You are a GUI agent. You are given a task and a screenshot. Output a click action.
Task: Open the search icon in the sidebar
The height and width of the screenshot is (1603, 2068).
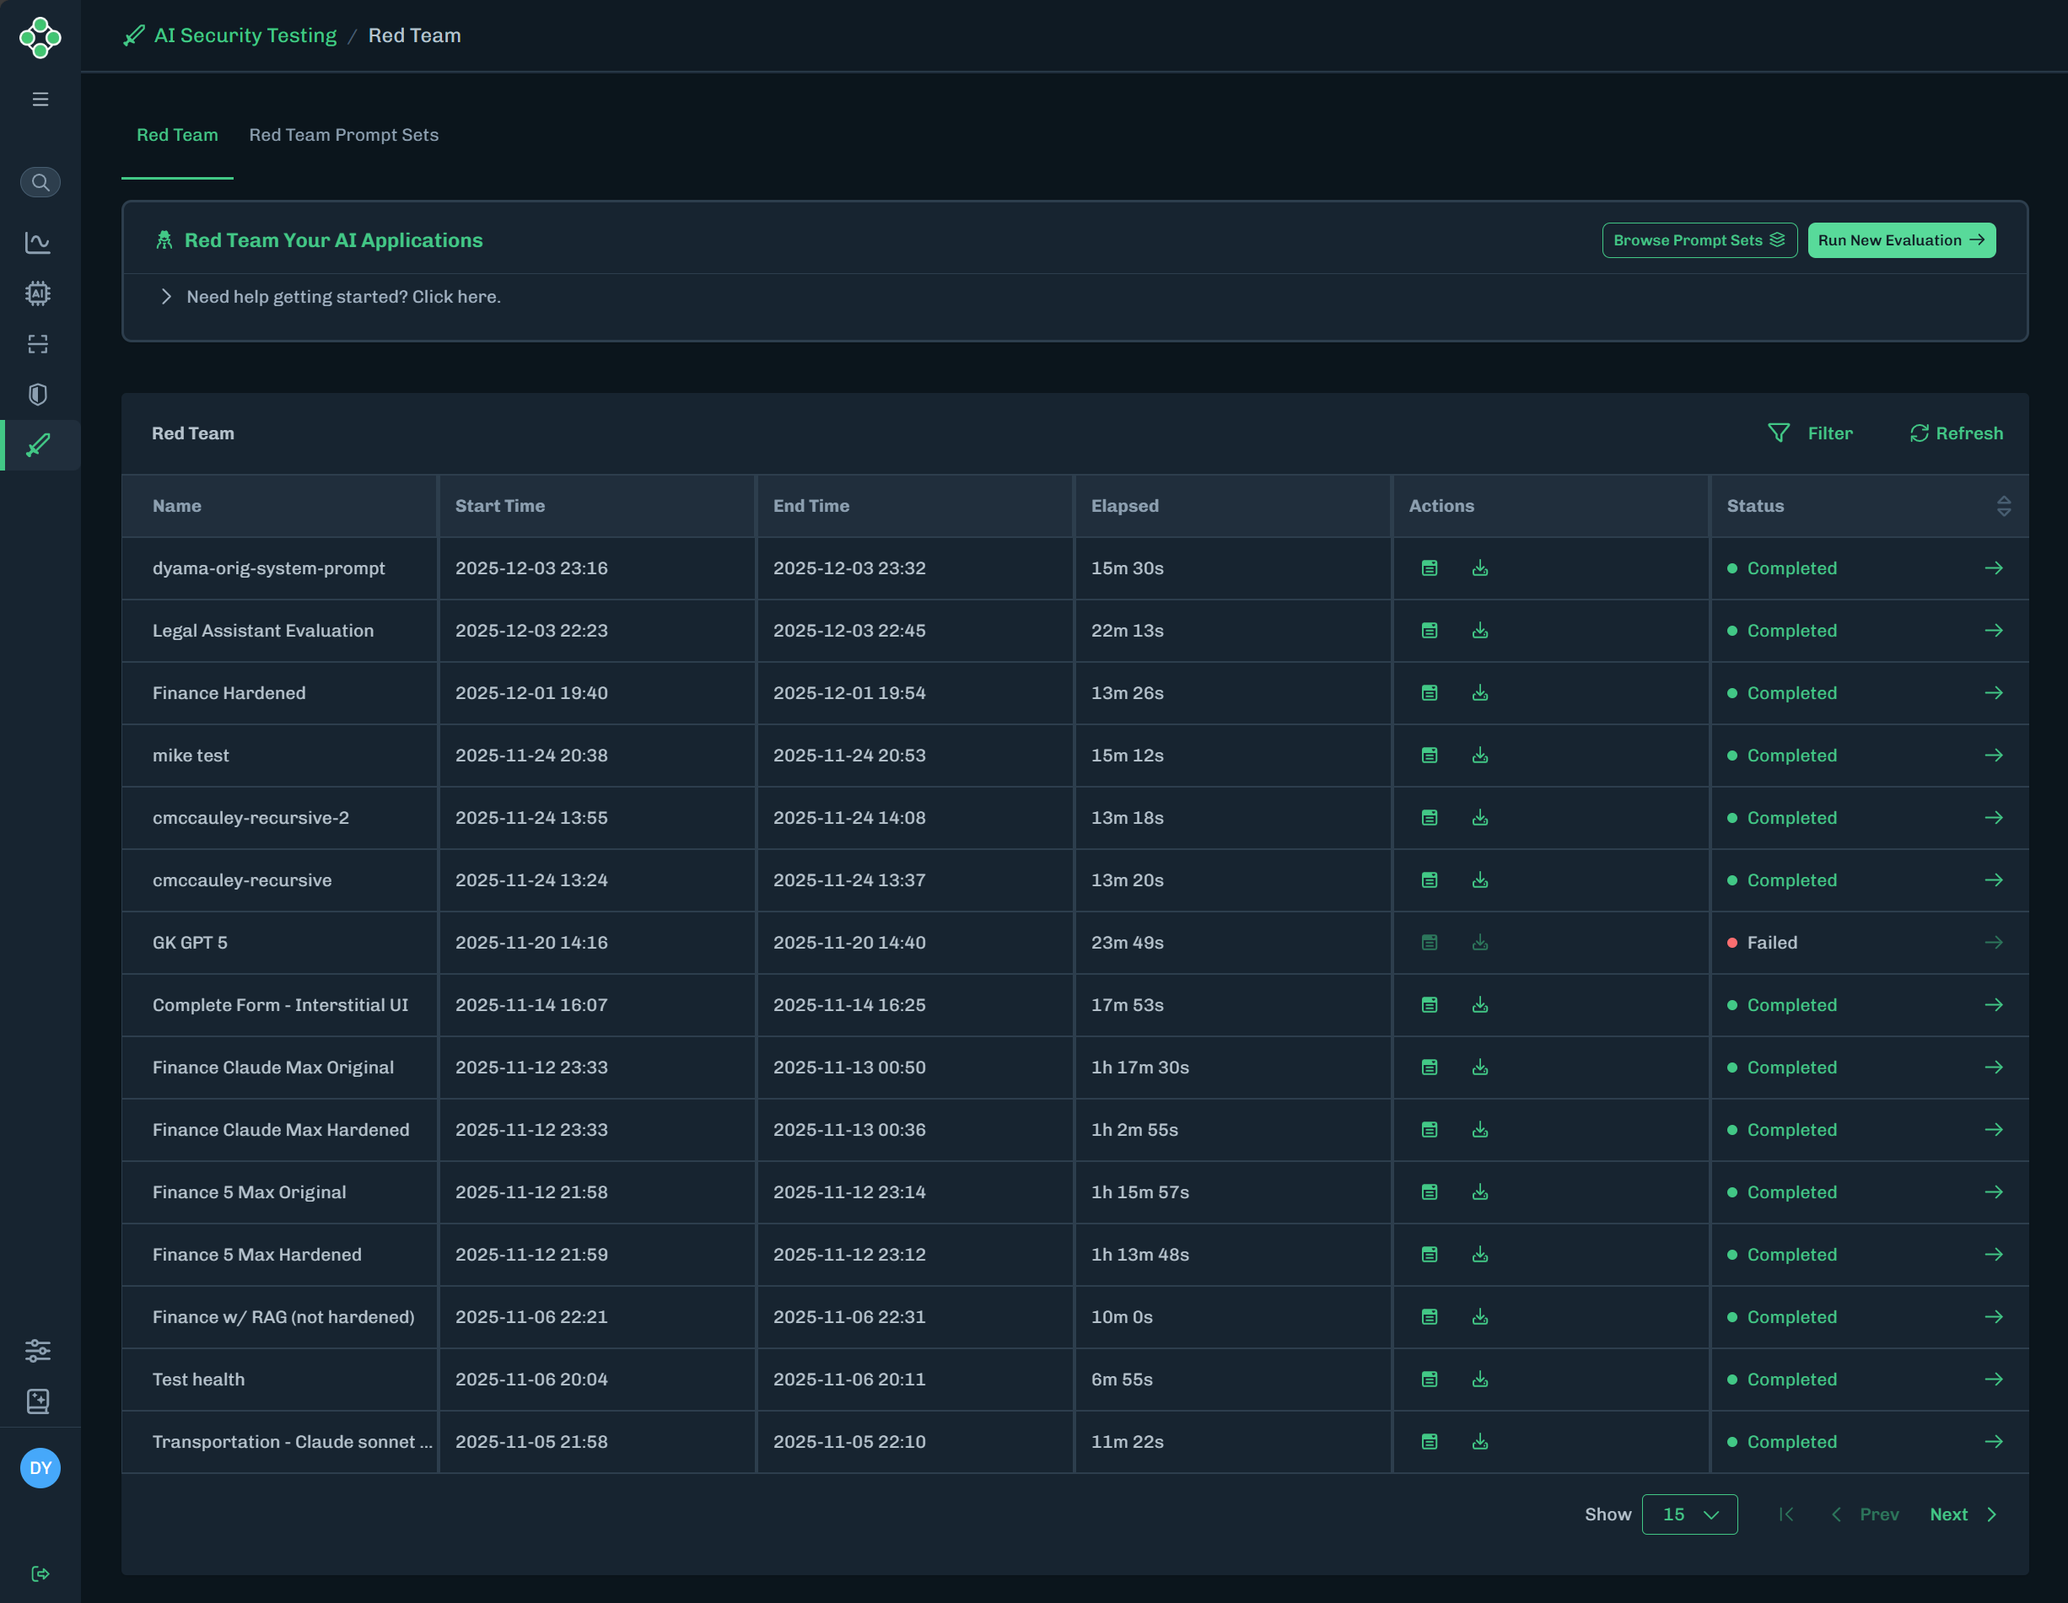point(40,182)
